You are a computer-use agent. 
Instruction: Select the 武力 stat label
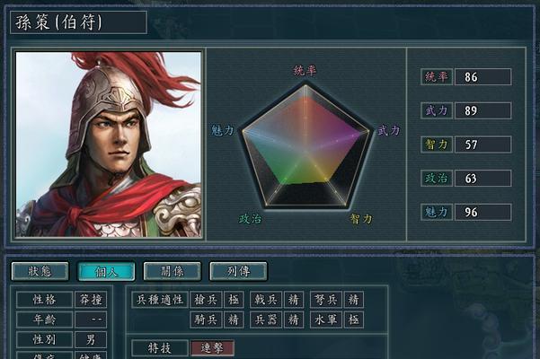click(437, 110)
